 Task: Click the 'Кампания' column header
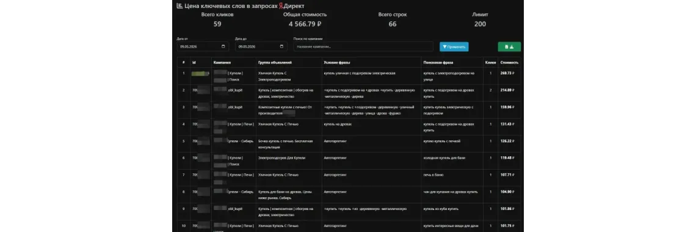click(222, 62)
